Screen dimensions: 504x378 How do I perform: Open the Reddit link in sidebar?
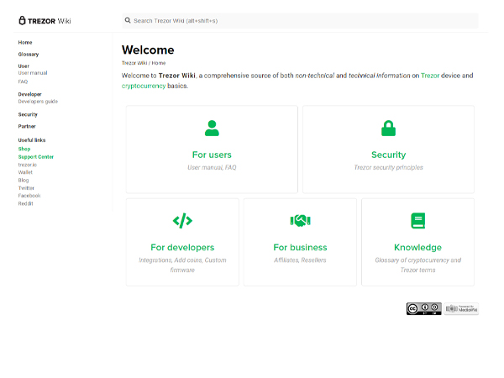[x=25, y=203]
